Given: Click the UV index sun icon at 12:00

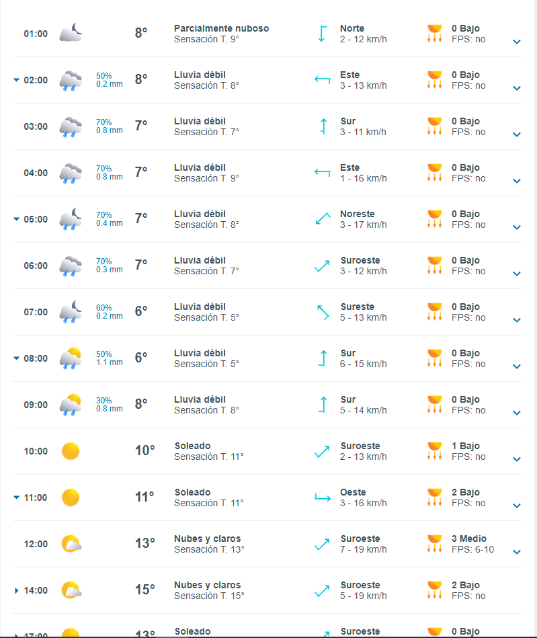Looking at the screenshot, I should 434,544.
